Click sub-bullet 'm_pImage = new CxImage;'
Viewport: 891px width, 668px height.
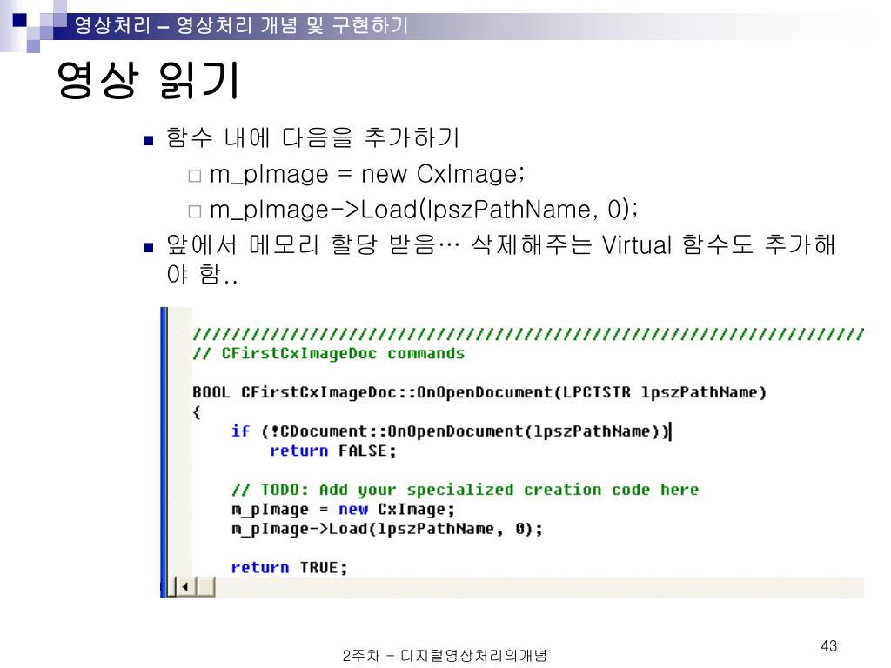[366, 174]
